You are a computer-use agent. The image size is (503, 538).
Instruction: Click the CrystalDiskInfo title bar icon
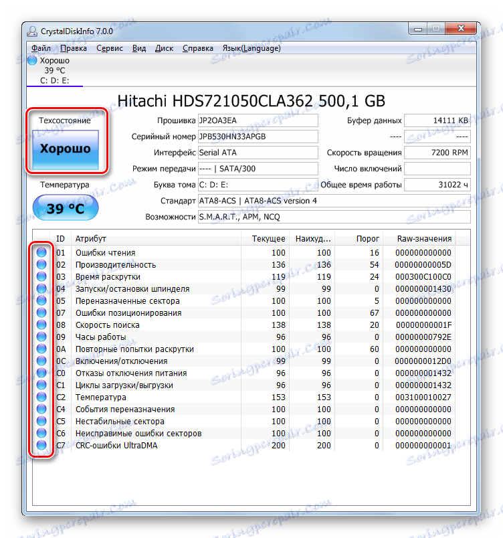pyautogui.click(x=32, y=31)
